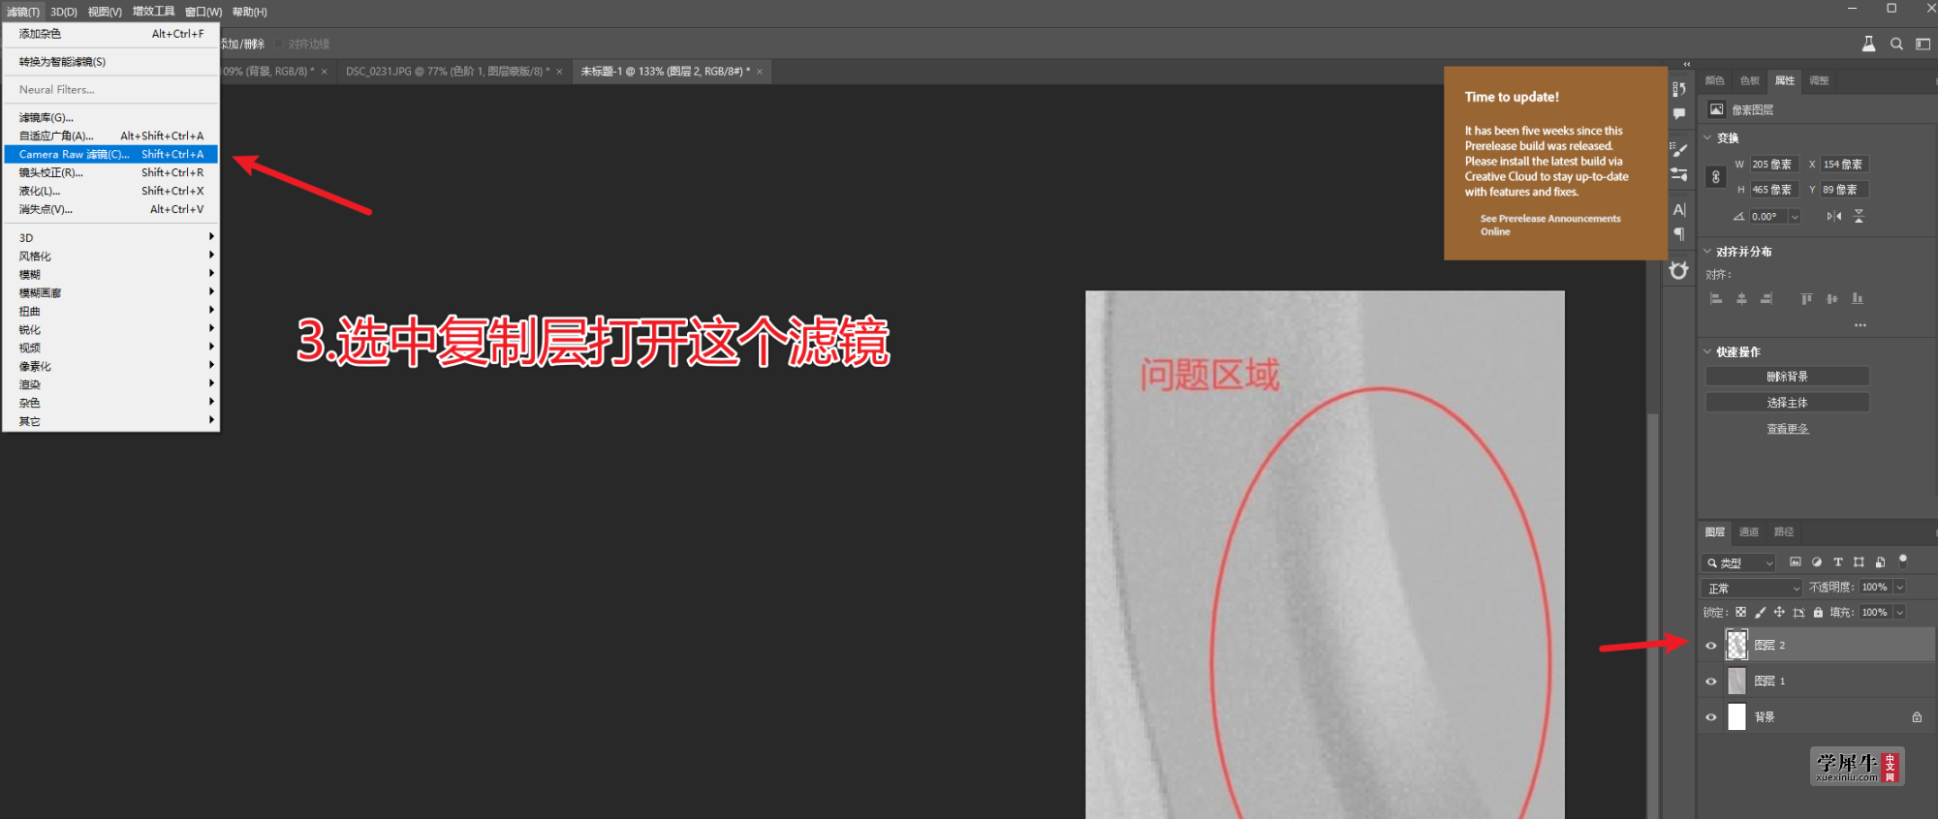Switch to the 调整 tab
The width and height of the screenshot is (1938, 819).
[x=1820, y=80]
